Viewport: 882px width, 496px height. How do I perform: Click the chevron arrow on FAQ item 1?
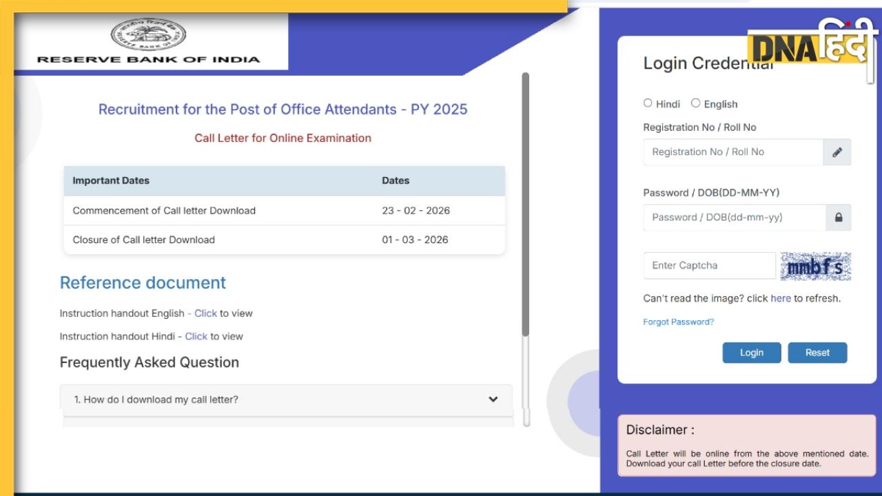pyautogui.click(x=493, y=400)
